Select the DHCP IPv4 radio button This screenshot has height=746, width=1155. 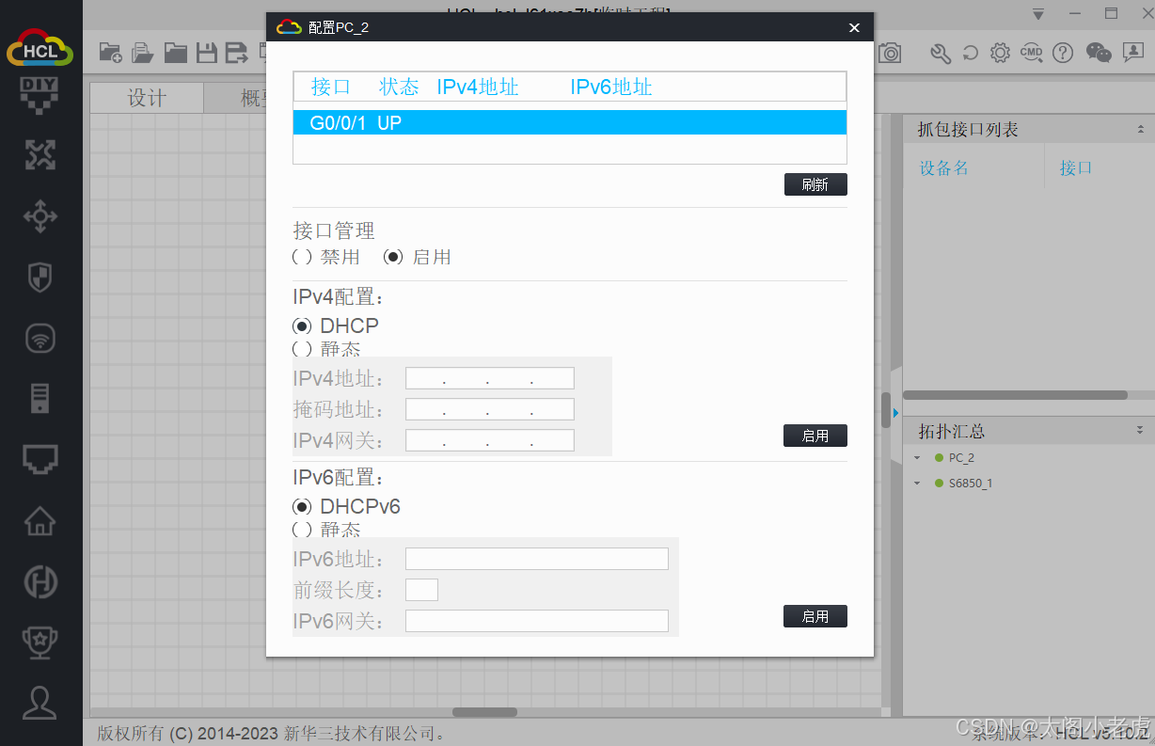tap(302, 325)
